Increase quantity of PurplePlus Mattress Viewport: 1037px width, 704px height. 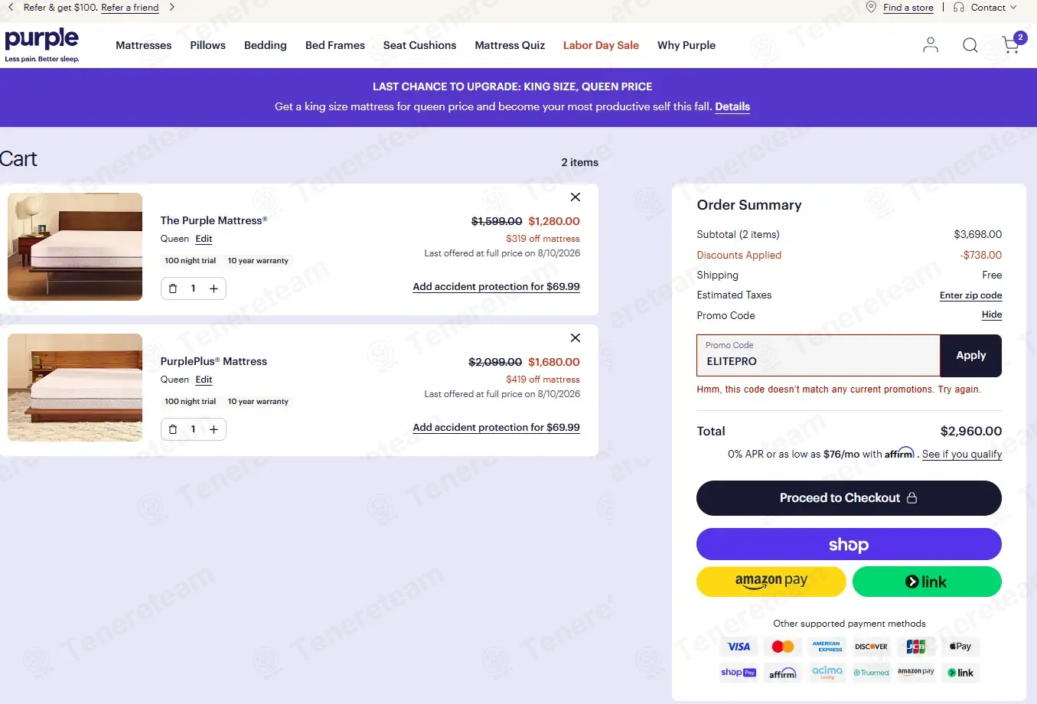tap(214, 429)
